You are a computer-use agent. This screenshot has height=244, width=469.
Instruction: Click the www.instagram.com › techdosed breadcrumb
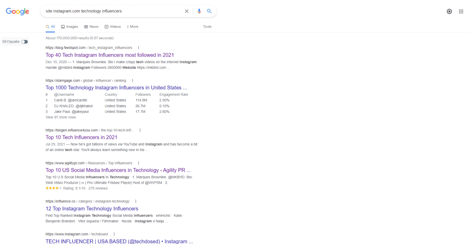[x=76, y=234]
